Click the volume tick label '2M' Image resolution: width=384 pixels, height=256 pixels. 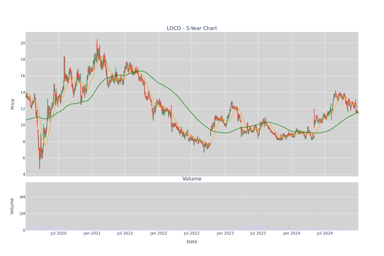(x=22, y=214)
